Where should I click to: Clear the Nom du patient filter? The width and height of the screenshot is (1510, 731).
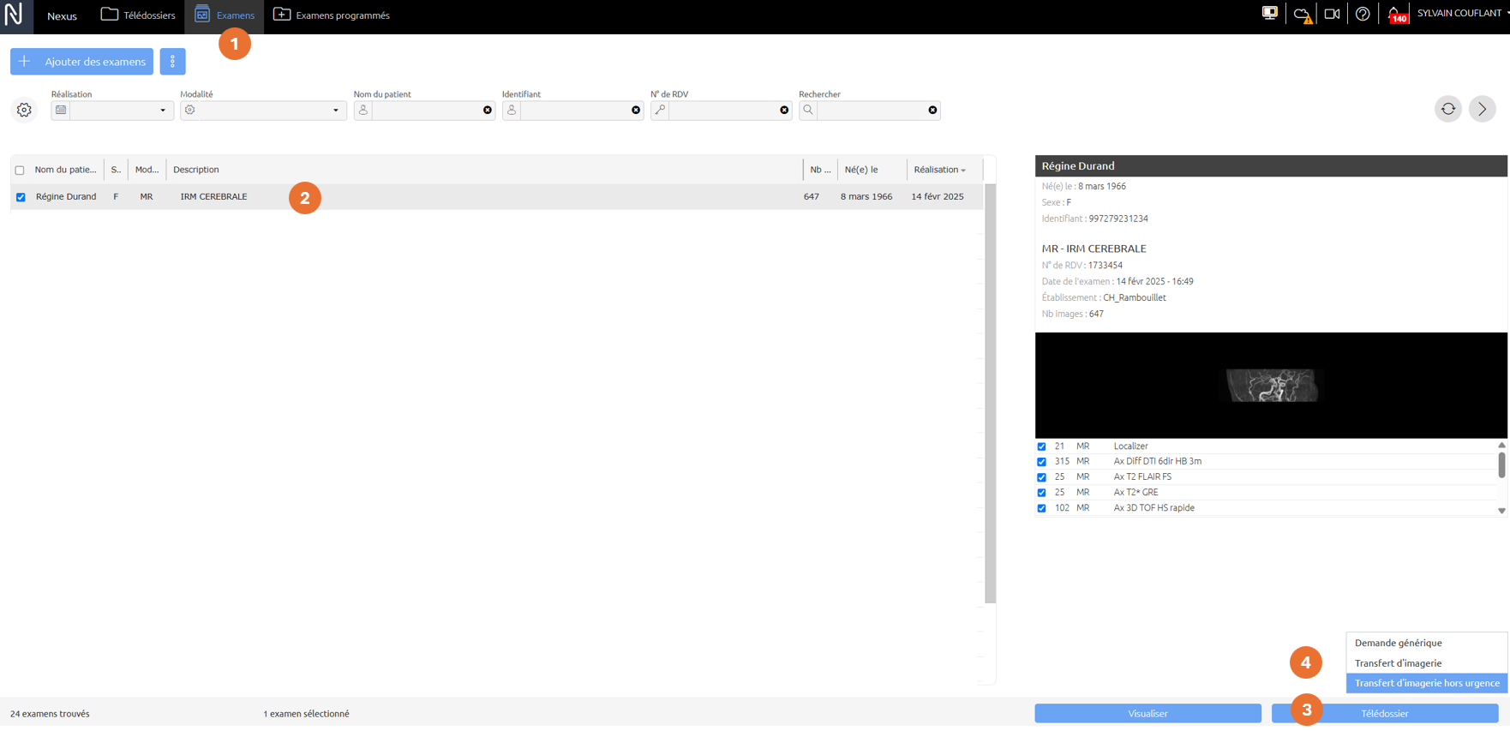pos(488,111)
